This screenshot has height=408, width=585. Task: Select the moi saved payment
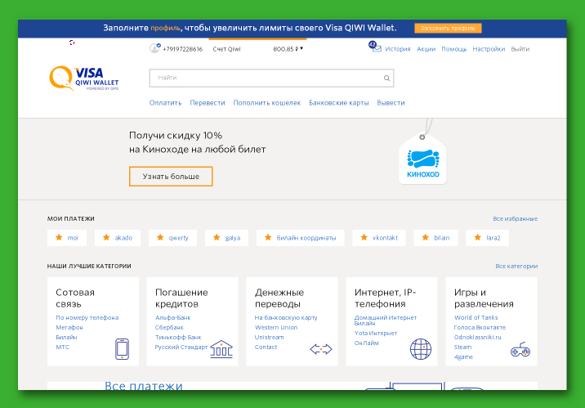click(x=67, y=238)
